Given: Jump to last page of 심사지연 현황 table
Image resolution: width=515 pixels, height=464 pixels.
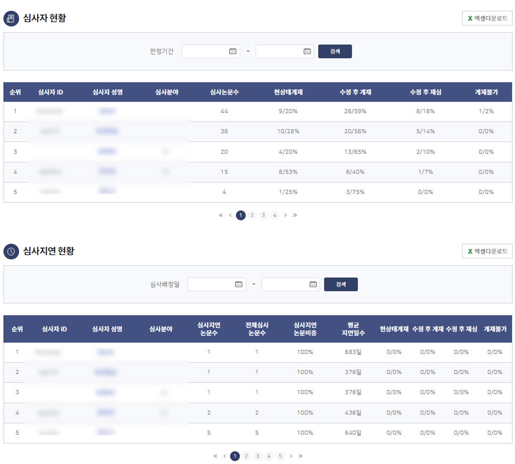Looking at the screenshot, I should pos(301,456).
